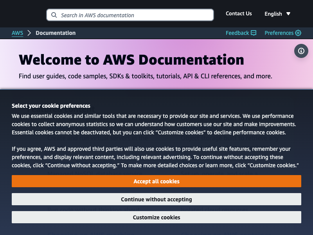Select the Documentation breadcrumb item
Viewport: 313px width, 235px height.
tap(56, 33)
